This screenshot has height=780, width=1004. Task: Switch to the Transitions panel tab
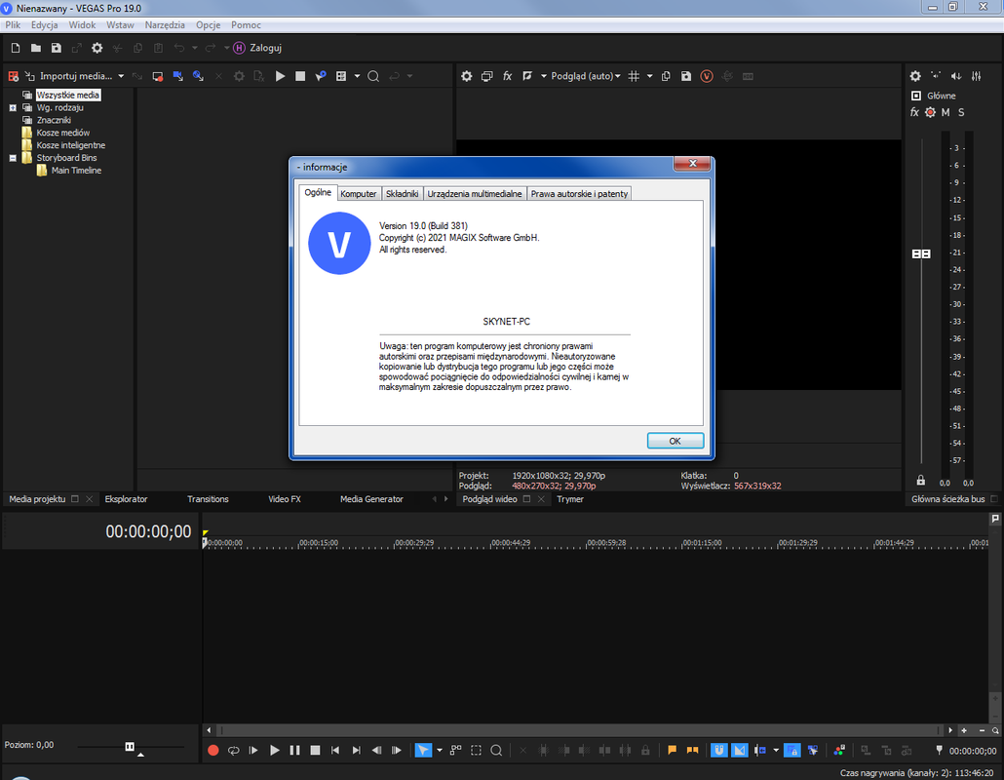[x=208, y=499]
